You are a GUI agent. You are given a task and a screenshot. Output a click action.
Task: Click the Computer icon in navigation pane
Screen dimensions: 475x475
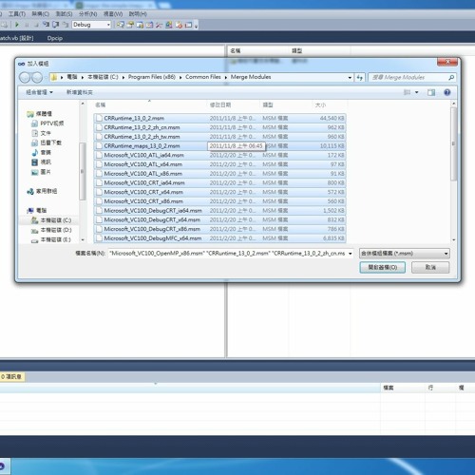[30, 211]
